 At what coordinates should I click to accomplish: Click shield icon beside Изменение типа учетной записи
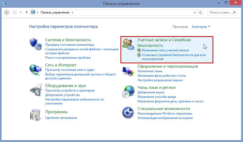pyautogui.click(x=139, y=50)
